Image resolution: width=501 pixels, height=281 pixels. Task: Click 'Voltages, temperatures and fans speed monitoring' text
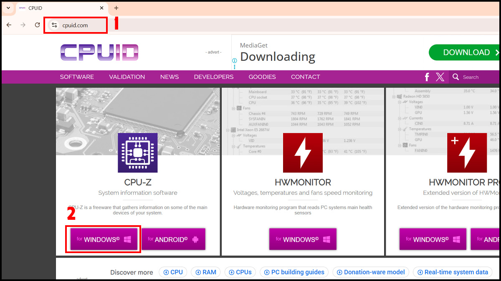303,193
